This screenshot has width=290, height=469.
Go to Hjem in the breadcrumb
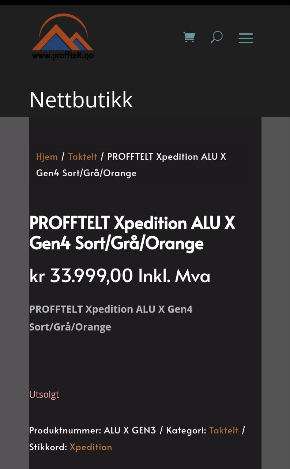click(47, 156)
